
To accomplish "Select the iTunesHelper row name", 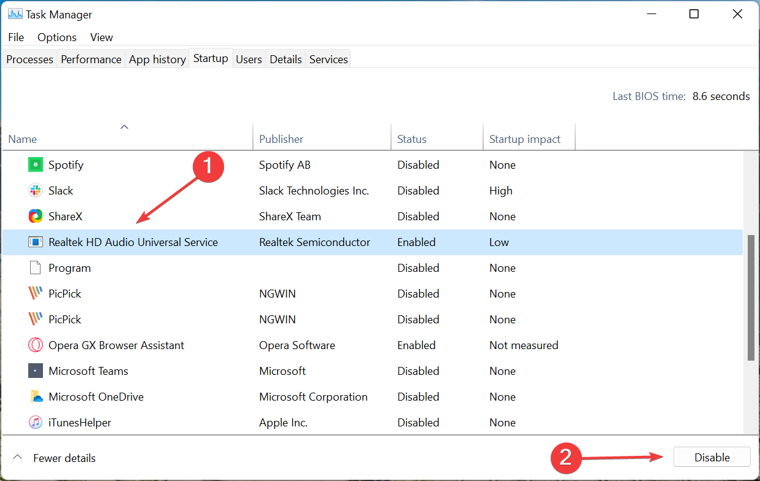I will (x=80, y=423).
